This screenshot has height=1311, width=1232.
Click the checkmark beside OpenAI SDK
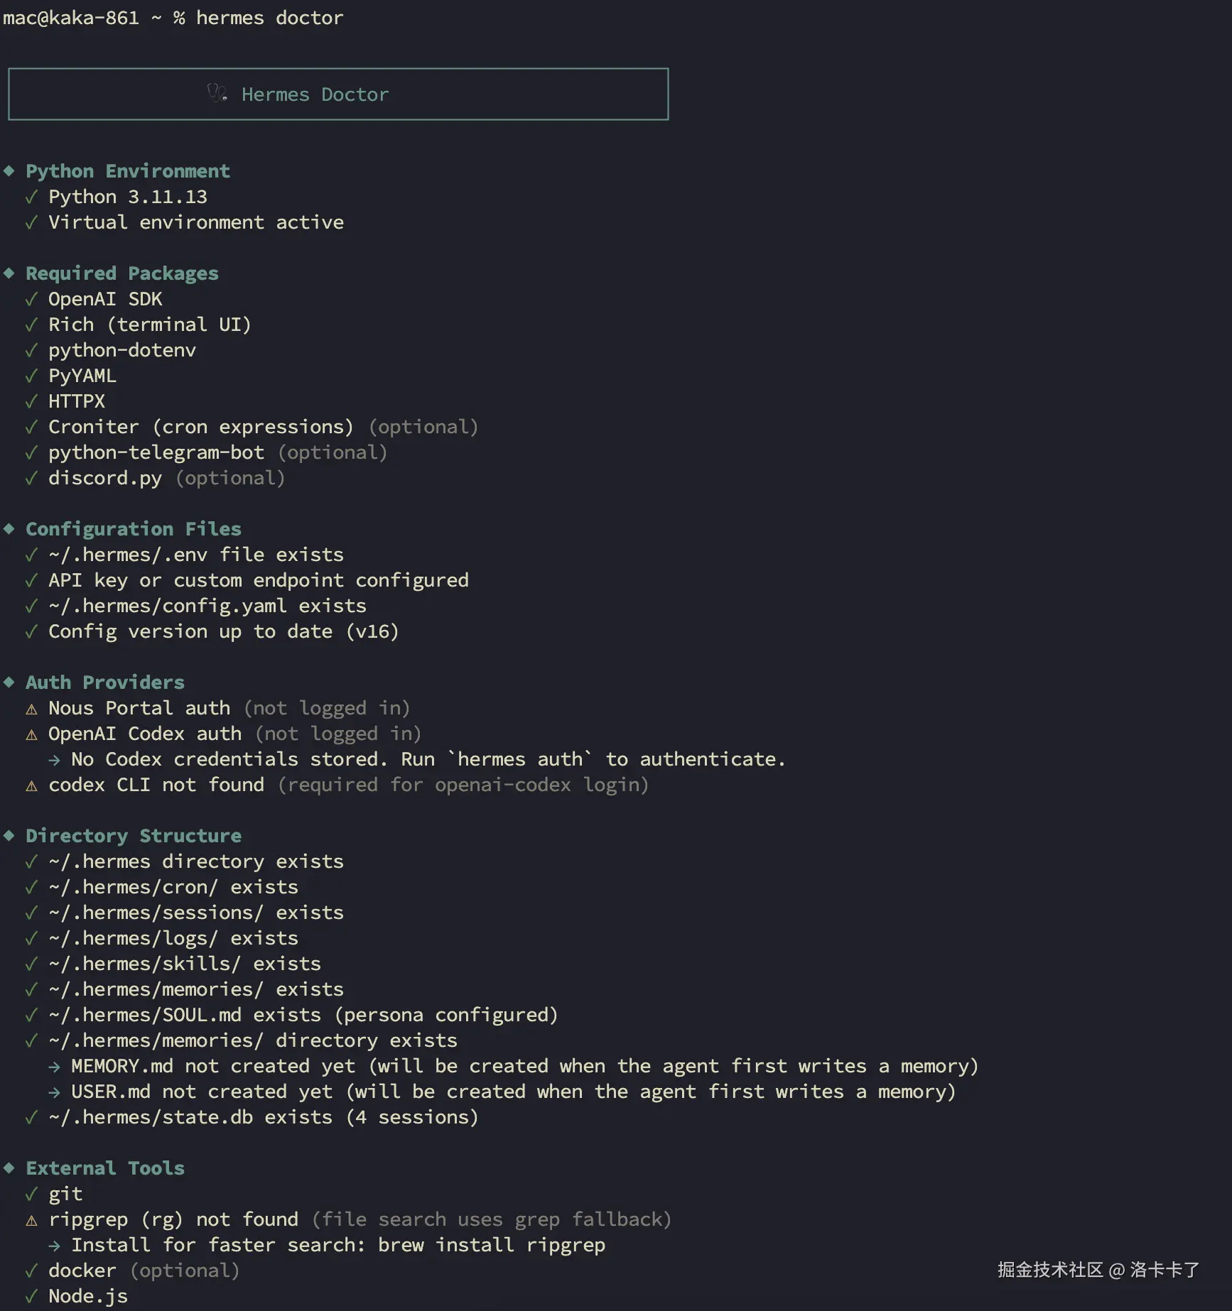(x=31, y=299)
